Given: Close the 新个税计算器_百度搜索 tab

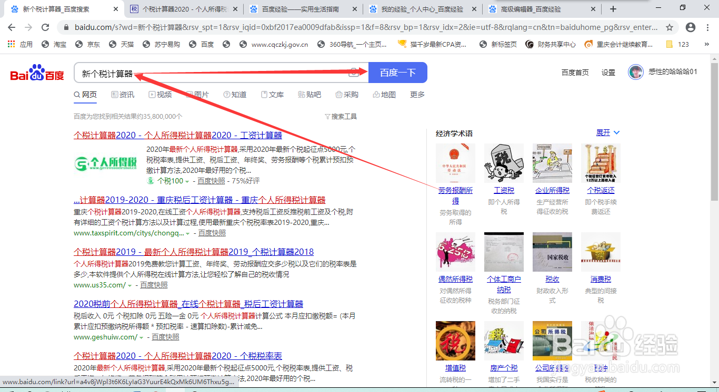Looking at the screenshot, I should 115,9.
